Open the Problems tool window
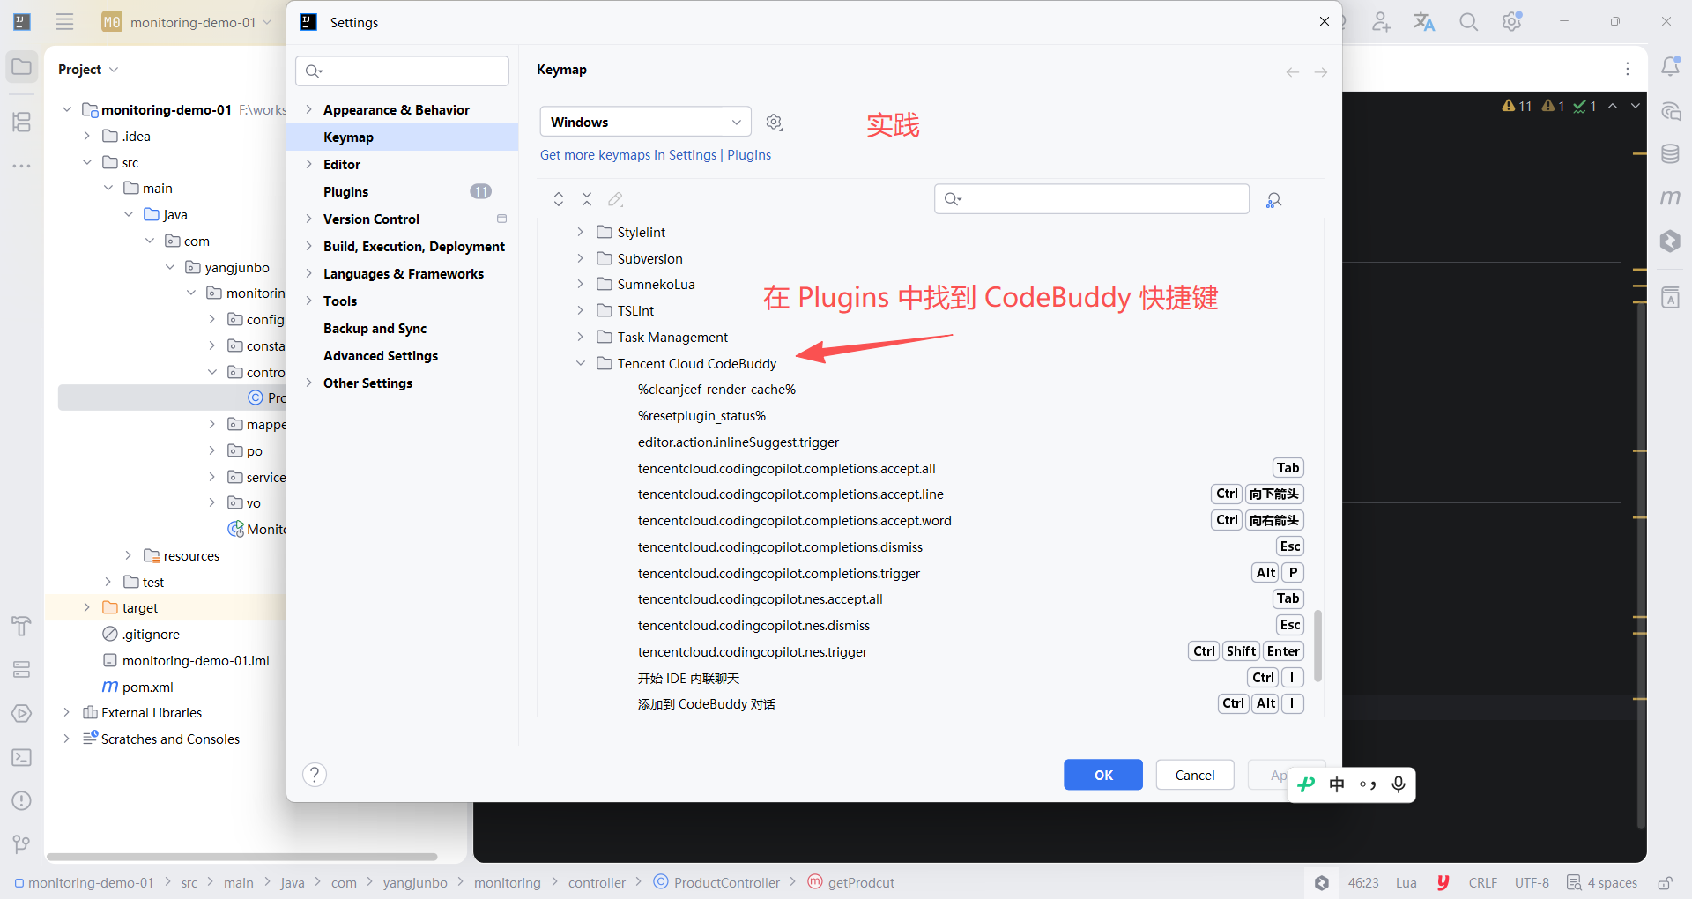This screenshot has height=899, width=1692. click(22, 800)
